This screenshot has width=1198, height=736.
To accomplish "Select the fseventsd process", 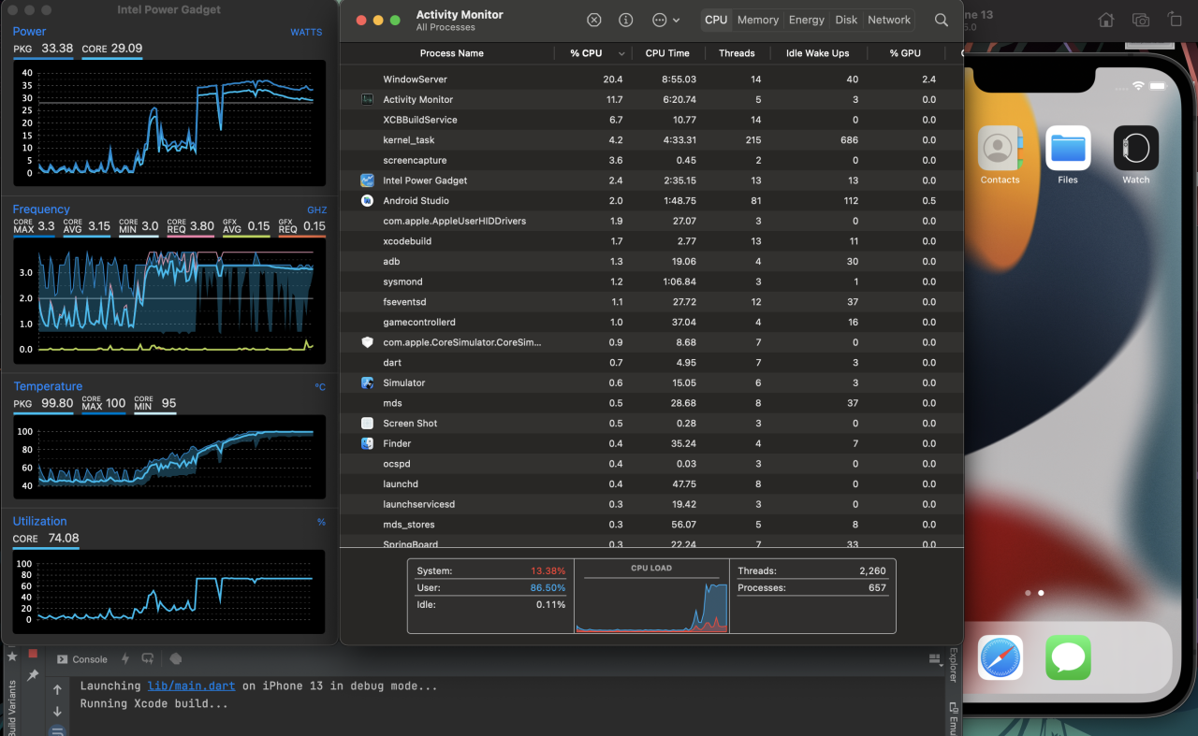I will [x=651, y=302].
